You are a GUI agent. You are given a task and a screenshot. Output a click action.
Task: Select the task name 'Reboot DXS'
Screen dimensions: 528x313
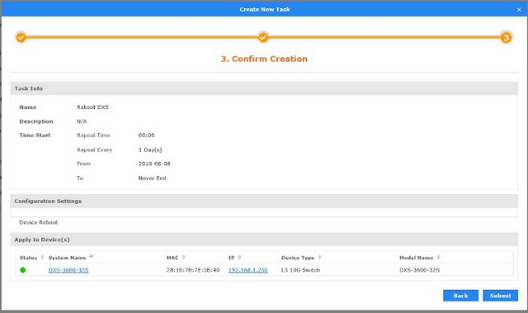pyautogui.click(x=92, y=107)
